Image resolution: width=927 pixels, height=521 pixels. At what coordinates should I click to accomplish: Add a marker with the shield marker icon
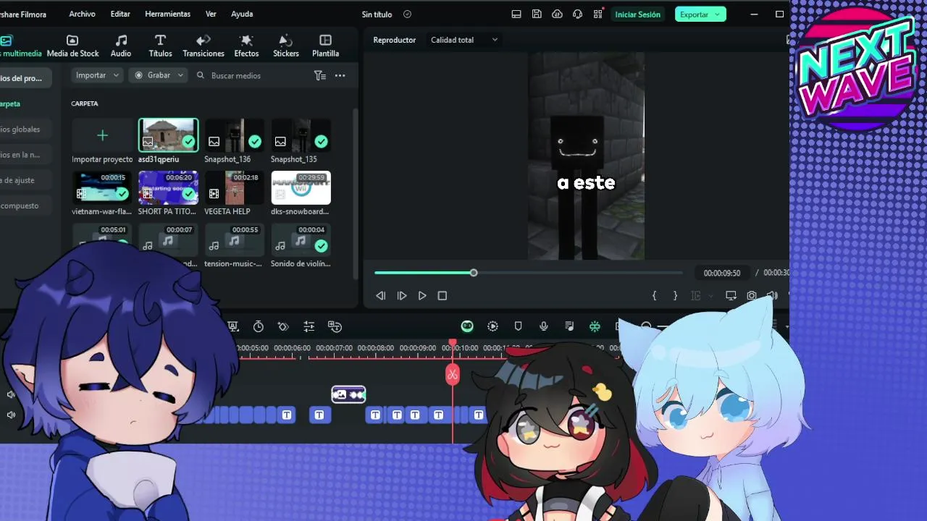[518, 326]
